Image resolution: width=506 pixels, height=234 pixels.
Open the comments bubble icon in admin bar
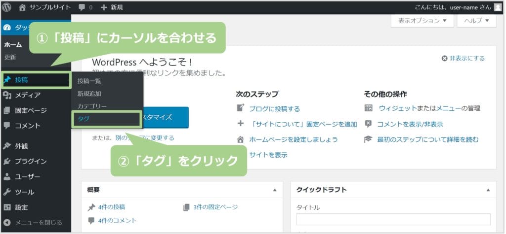[82, 7]
